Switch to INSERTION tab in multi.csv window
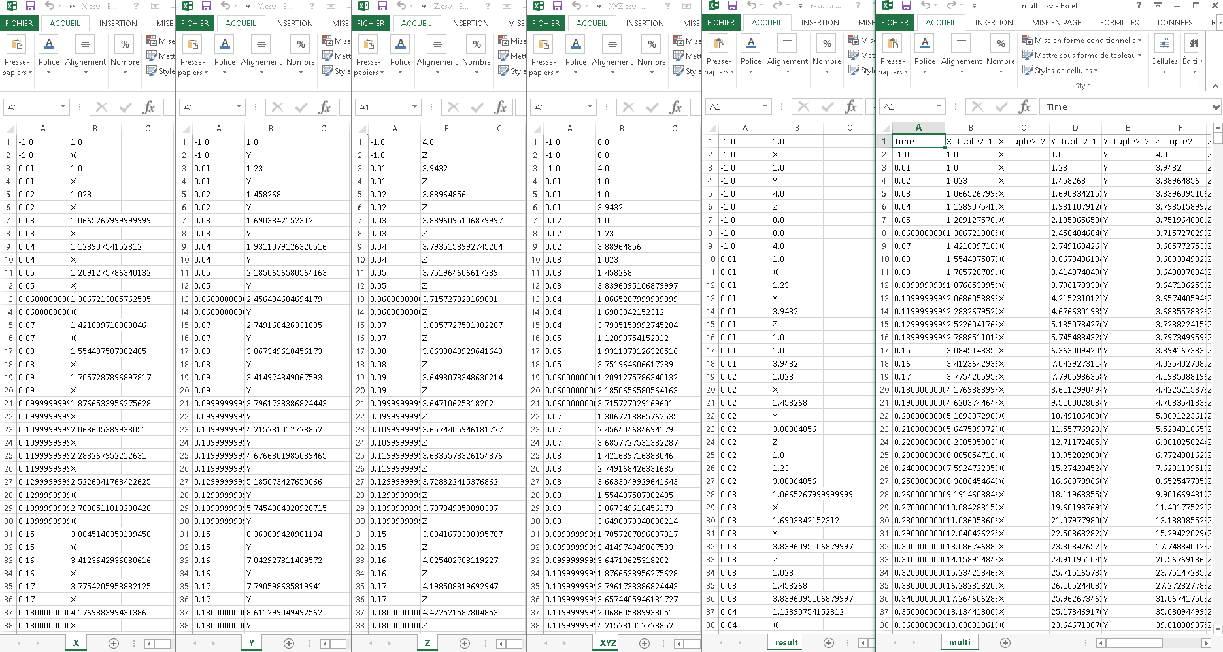 coord(994,22)
